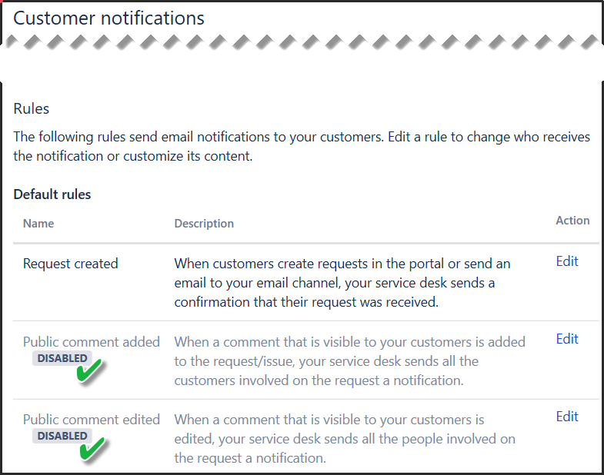Click the Action column header
This screenshot has width=604, height=475.
point(572,221)
